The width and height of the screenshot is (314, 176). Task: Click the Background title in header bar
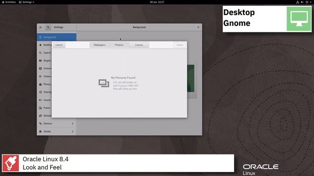pyautogui.click(x=139, y=27)
